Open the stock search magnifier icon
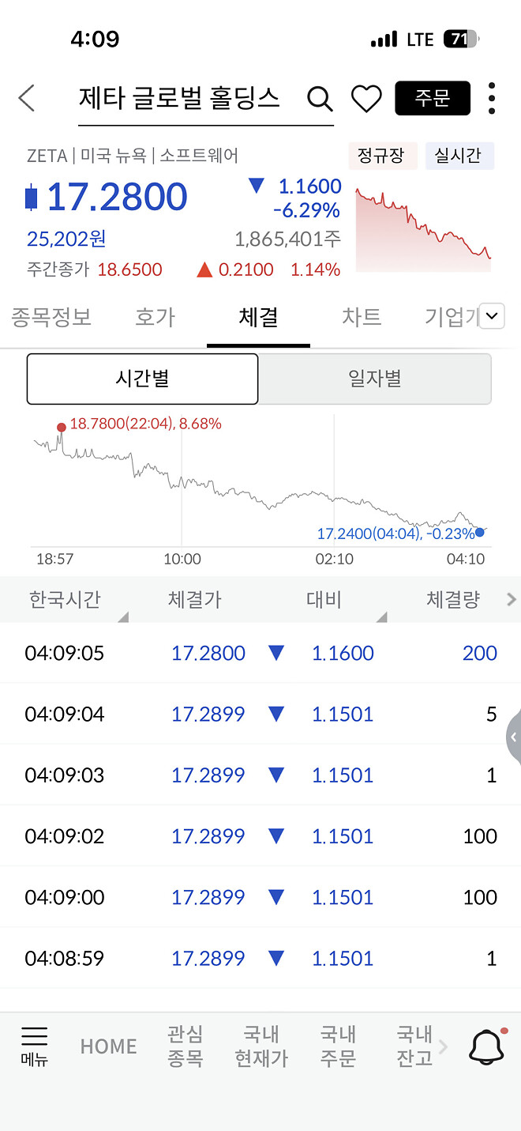The height and width of the screenshot is (1131, 521). click(319, 98)
